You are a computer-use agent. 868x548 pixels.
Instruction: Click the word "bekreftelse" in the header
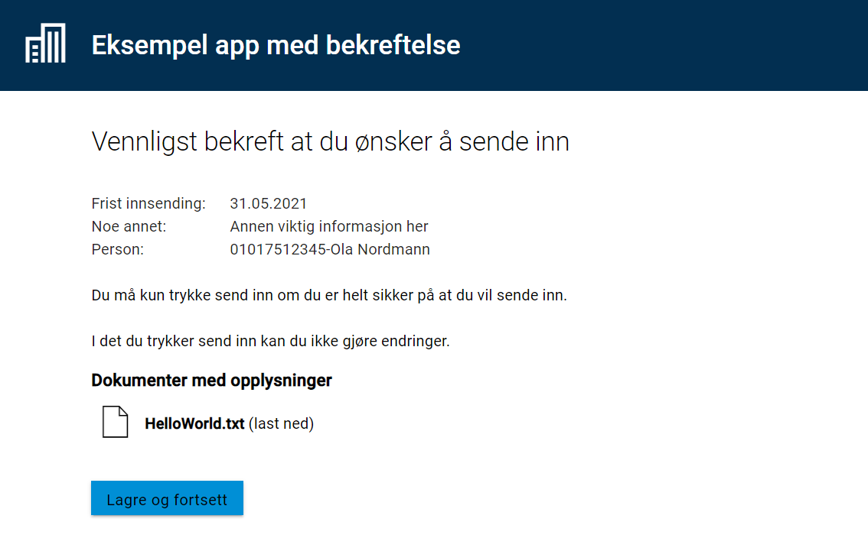(x=393, y=45)
